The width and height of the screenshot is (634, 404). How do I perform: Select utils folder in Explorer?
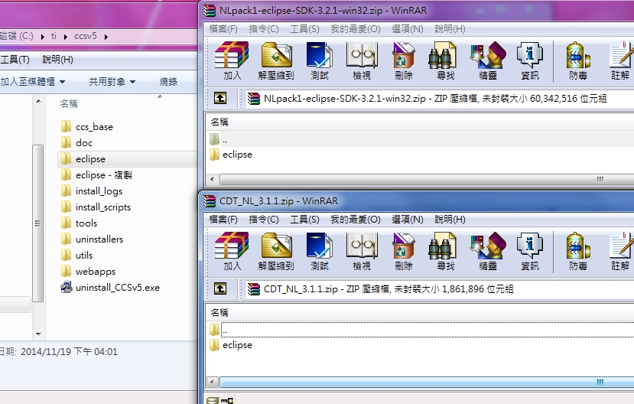84,256
